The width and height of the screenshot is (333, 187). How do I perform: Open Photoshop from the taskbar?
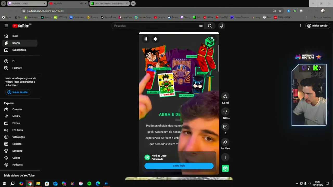pos(106,184)
